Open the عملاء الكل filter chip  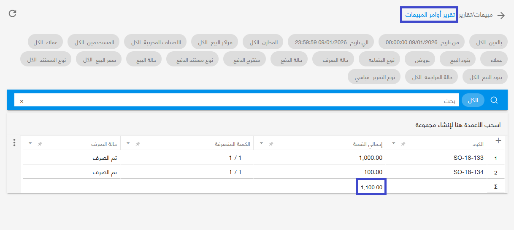[46, 42]
